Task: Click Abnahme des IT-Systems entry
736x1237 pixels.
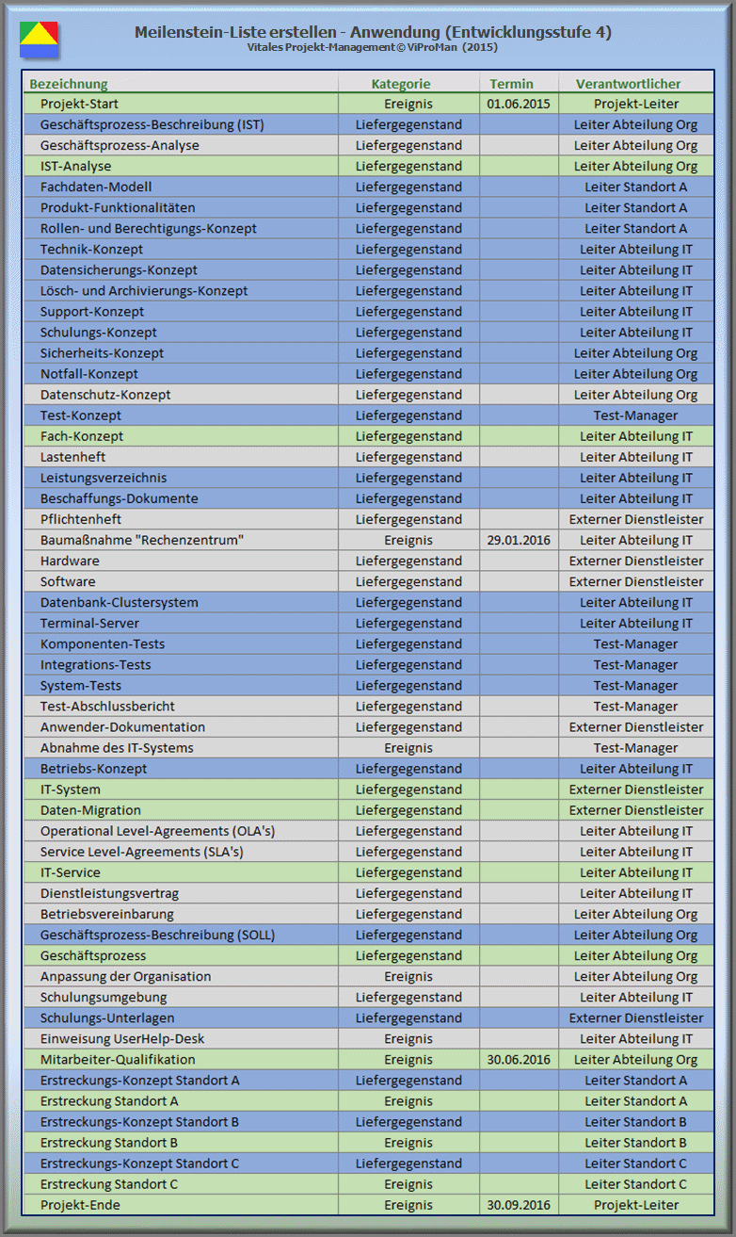Action: coord(117,748)
